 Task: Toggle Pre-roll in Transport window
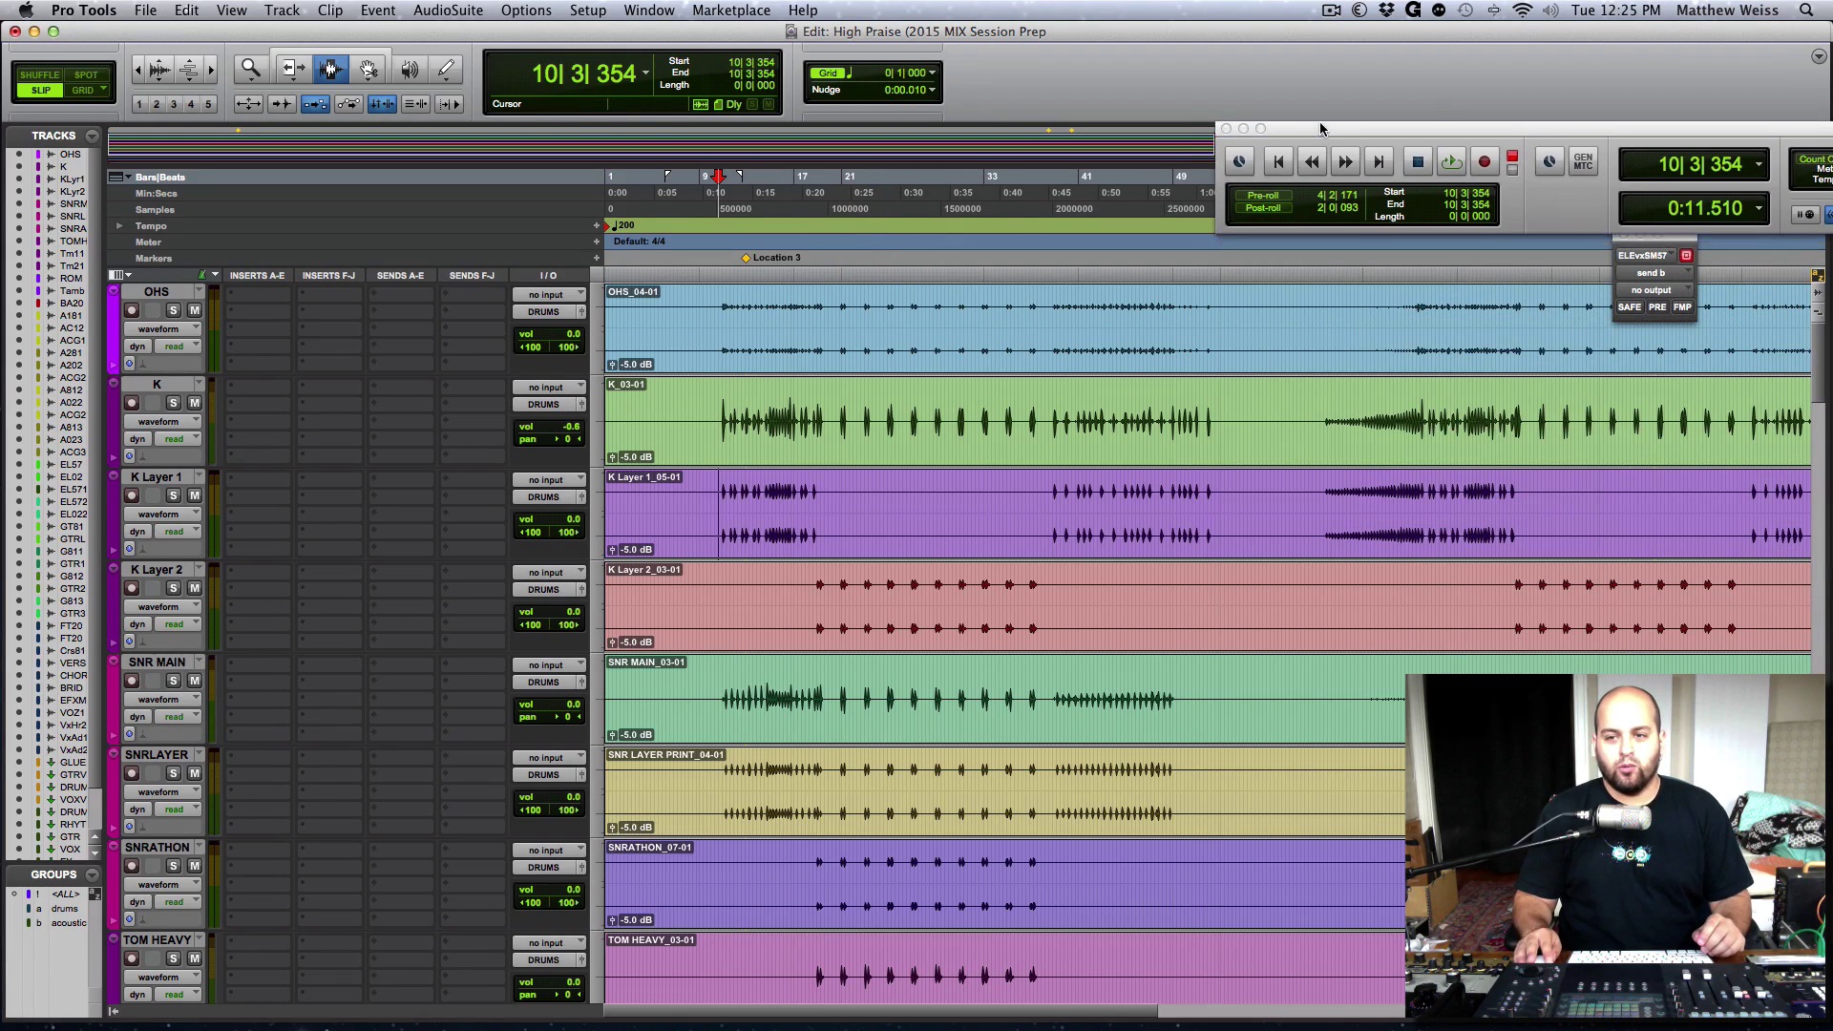[1262, 195]
